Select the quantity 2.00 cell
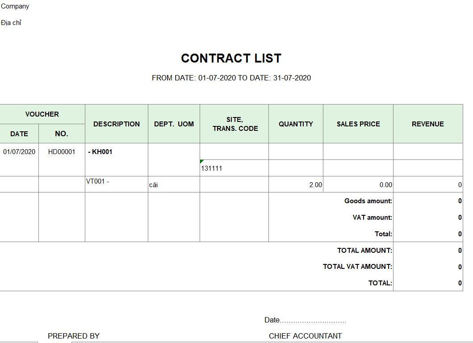The image size is (473, 343). (x=315, y=185)
